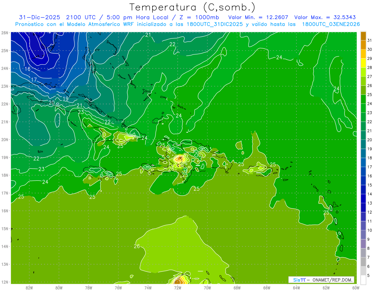Click the 'SisPI' logo text

coord(299,280)
